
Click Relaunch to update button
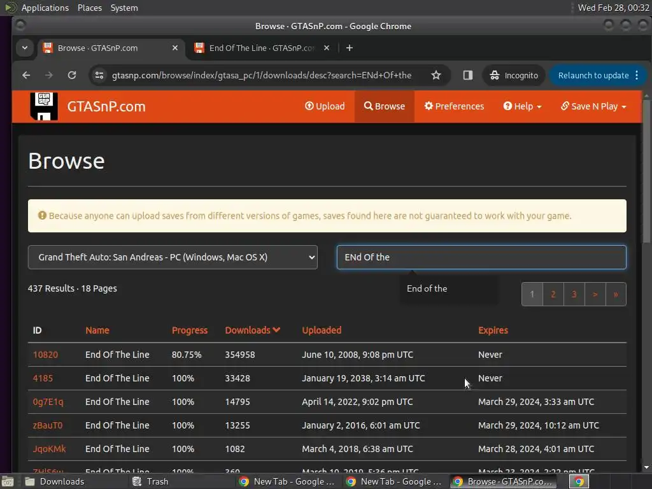(x=593, y=75)
